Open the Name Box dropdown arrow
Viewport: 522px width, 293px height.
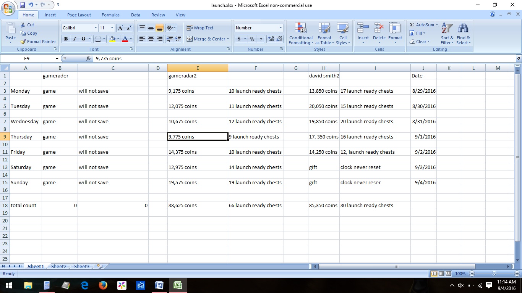57,59
